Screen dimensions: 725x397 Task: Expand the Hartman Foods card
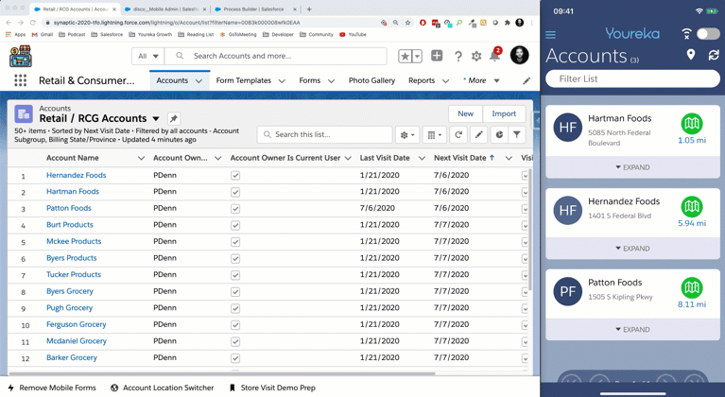click(632, 167)
